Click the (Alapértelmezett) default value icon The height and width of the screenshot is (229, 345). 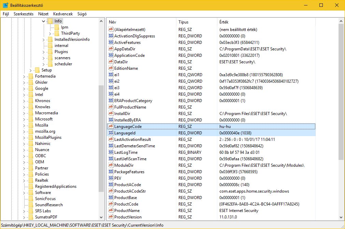pos(111,29)
